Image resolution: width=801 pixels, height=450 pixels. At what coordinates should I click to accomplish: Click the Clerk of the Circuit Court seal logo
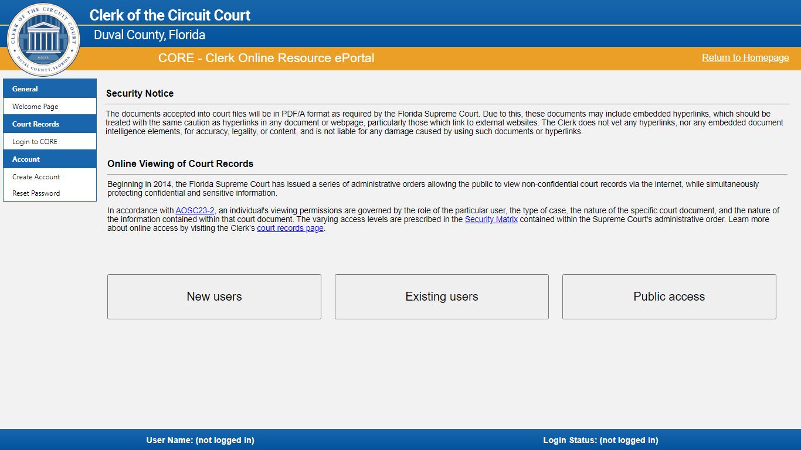43,39
